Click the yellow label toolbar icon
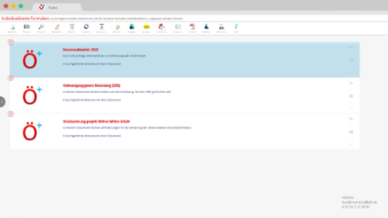The height and width of the screenshot is (218, 388). (x=147, y=27)
